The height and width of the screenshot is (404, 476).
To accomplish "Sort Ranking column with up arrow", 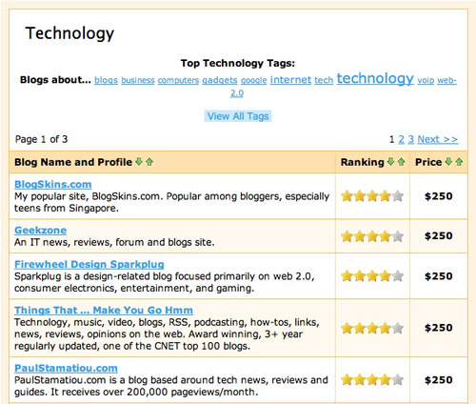I will [x=401, y=162].
